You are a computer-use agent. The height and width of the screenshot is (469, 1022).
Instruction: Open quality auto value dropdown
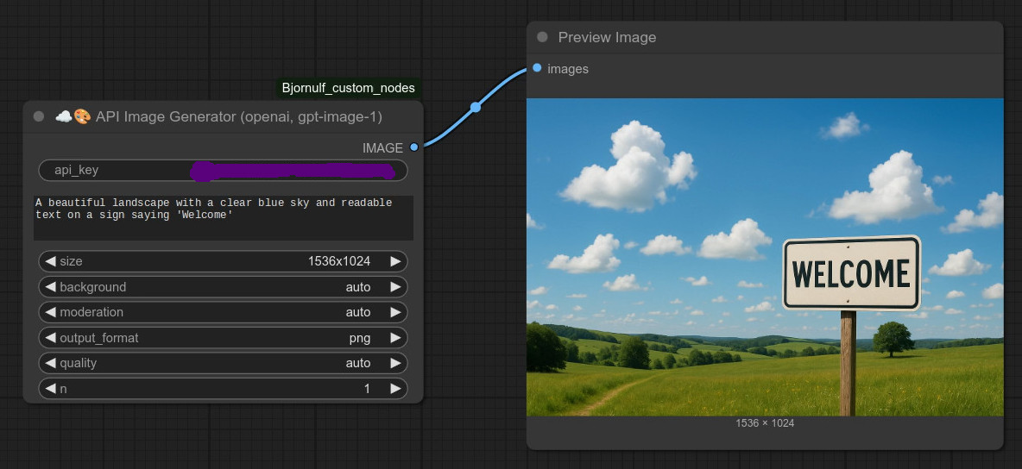[357, 363]
